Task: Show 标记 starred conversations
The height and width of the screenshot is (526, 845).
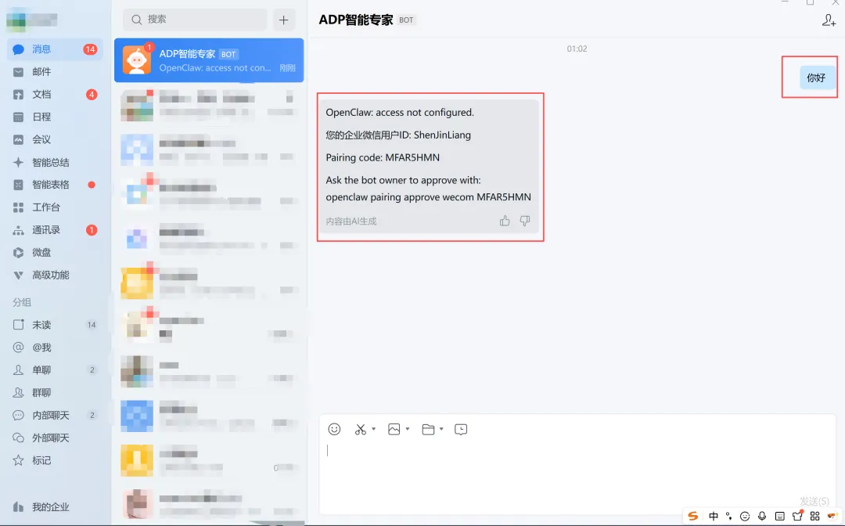Action: point(54,461)
